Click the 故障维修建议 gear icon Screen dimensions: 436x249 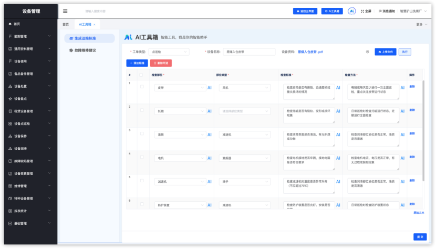71,50
